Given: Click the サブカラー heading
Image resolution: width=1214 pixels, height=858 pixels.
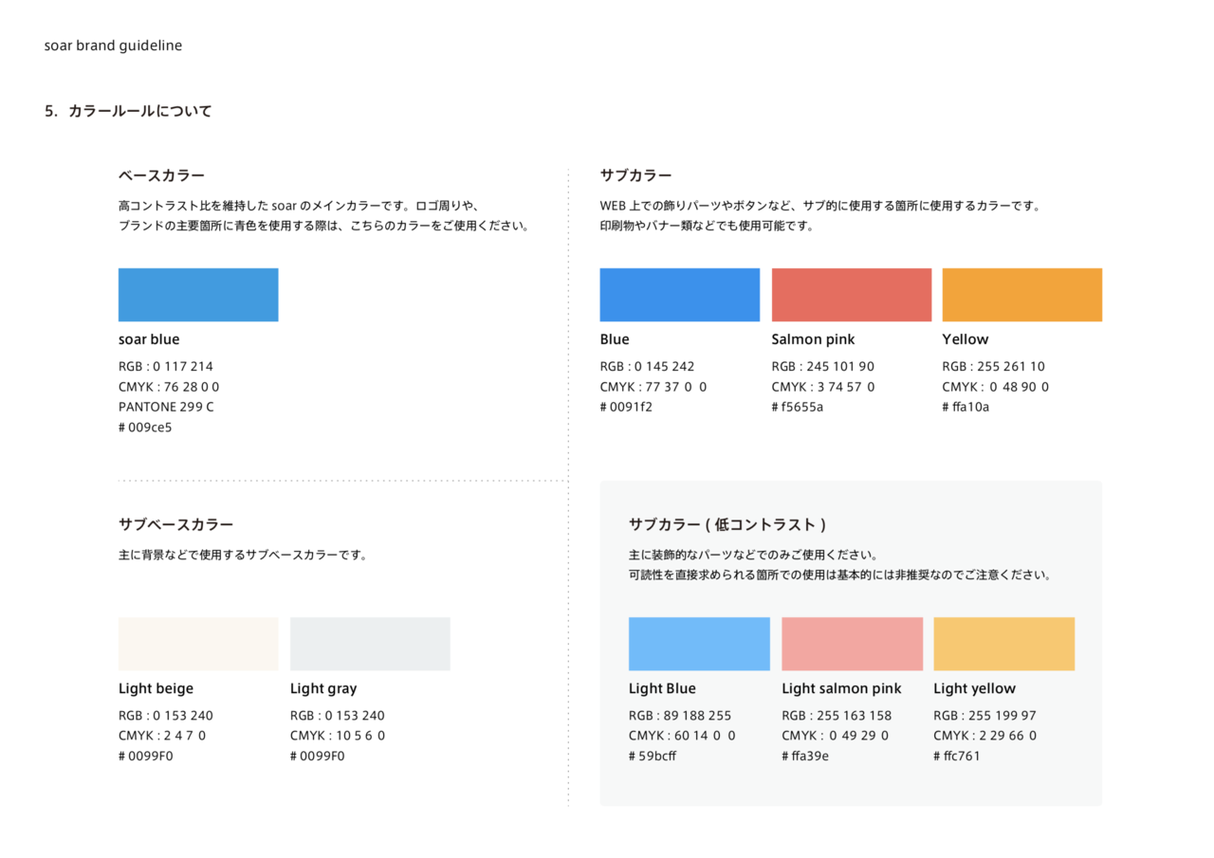Looking at the screenshot, I should (x=635, y=175).
